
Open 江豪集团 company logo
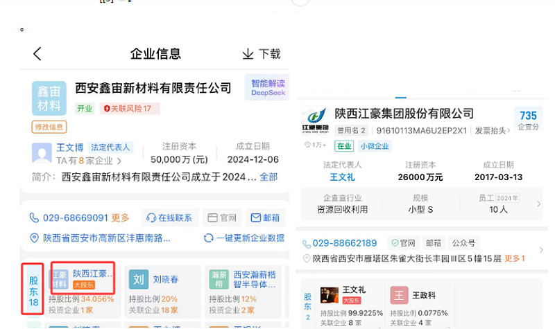[315, 121]
